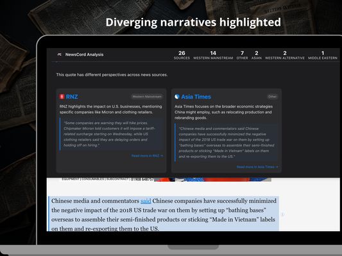Click the 7 Other count
Viewport: 342px width, 256px height.
click(x=242, y=55)
